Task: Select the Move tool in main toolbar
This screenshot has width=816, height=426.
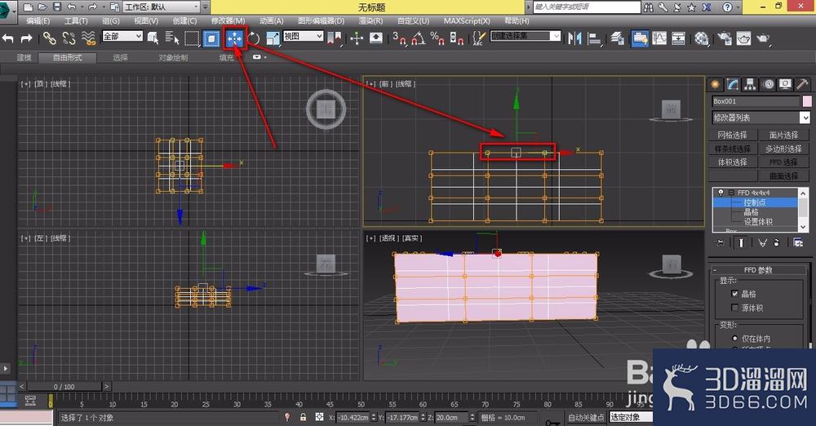Action: (235, 38)
